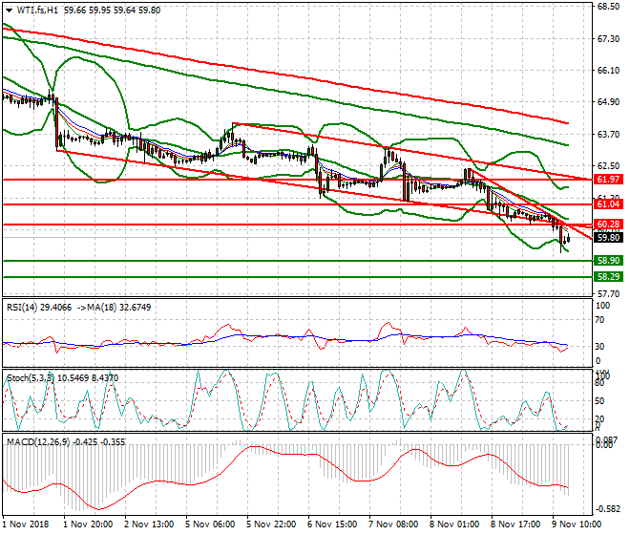The width and height of the screenshot is (630, 535).
Task: Click the -0.582 MACD scale value
Action: [607, 509]
